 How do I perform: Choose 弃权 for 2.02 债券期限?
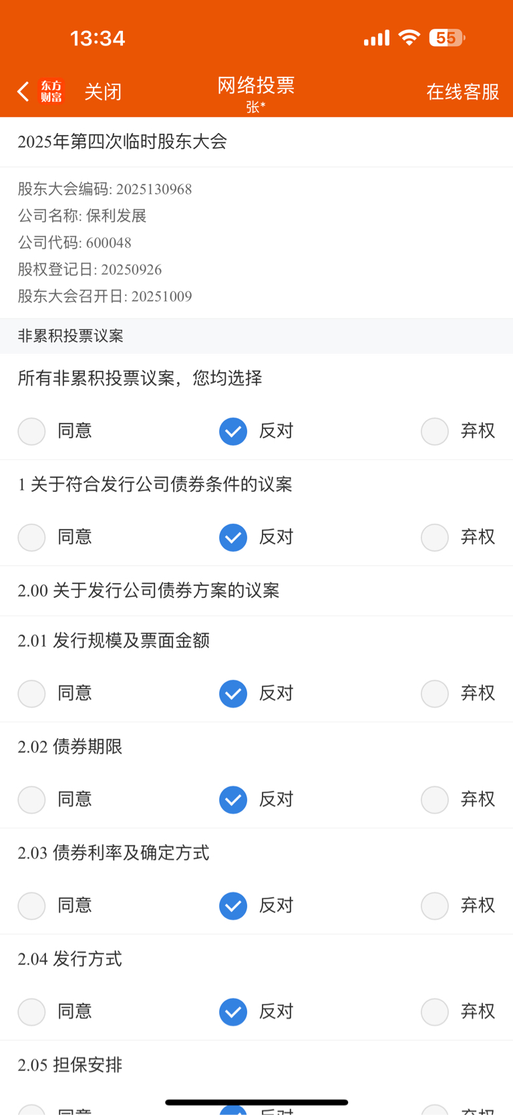click(435, 800)
